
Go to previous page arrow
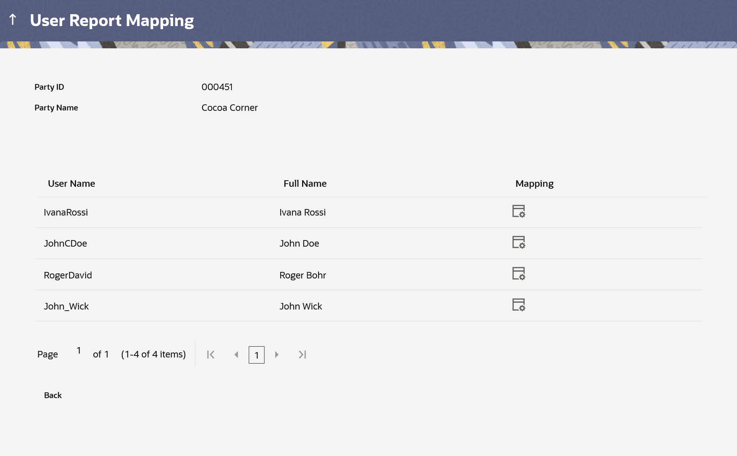[236, 355]
